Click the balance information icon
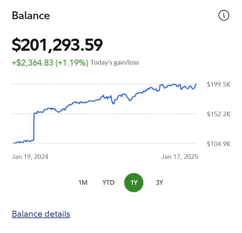Viewport: 242px width, 233px height. coord(224,15)
